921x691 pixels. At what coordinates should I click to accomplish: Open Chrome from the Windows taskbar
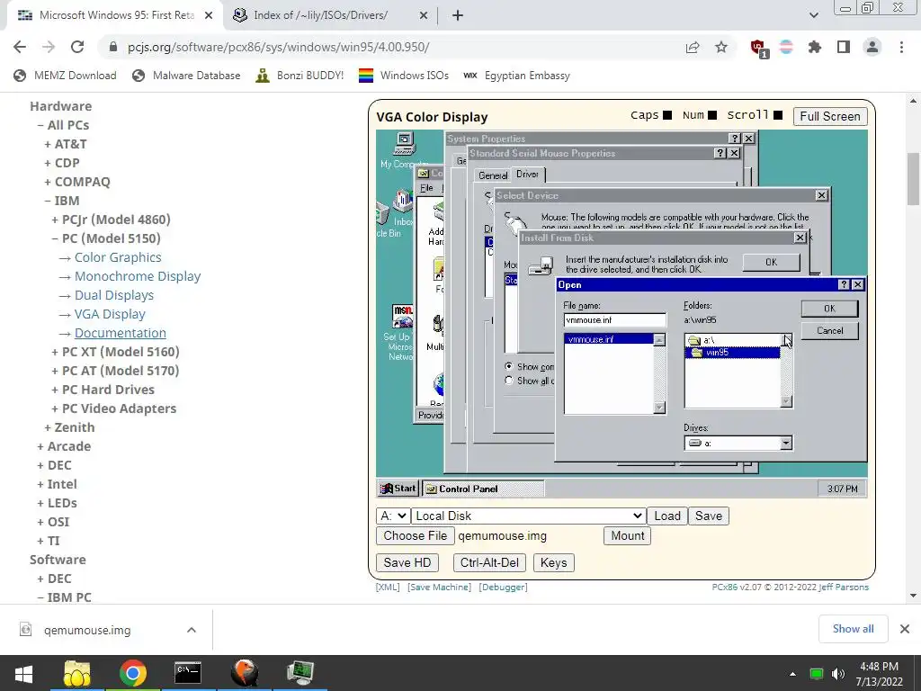[133, 673]
